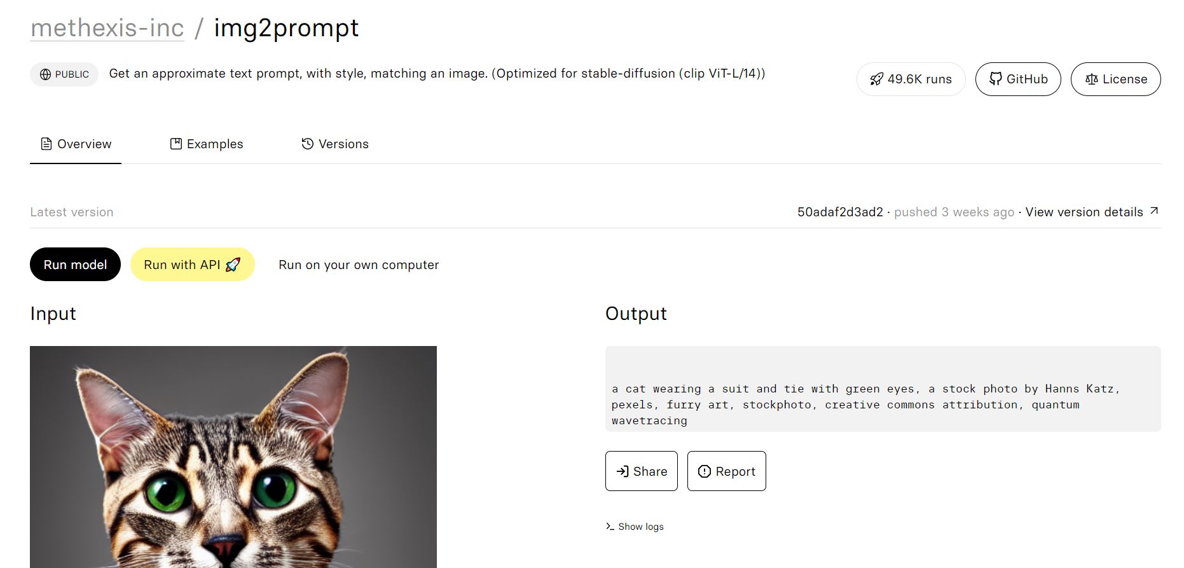Image resolution: width=1184 pixels, height=568 pixels.
Task: Click the exclamation icon in Report button
Action: (705, 471)
